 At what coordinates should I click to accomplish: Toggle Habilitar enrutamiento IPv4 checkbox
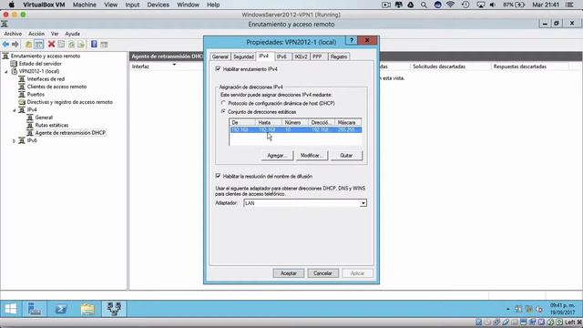pos(218,69)
